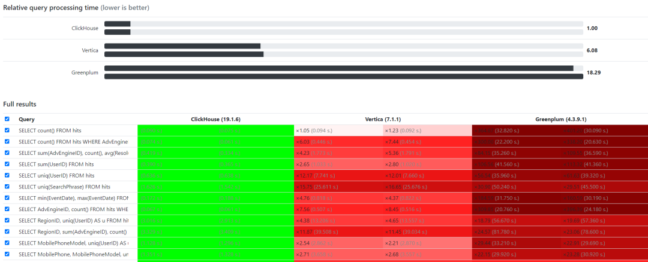Screen dimensions: 648x262
Task: Click Greenplum cell '×19.69 (57.360 s.)'
Action: pyautogui.click(x=604, y=220)
